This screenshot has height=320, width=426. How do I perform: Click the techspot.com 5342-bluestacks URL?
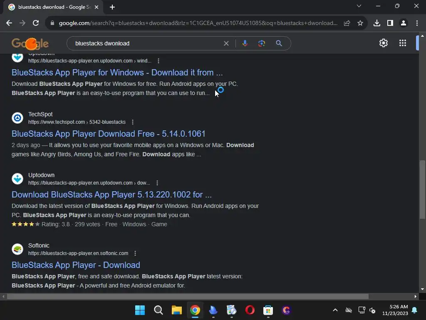tap(77, 122)
